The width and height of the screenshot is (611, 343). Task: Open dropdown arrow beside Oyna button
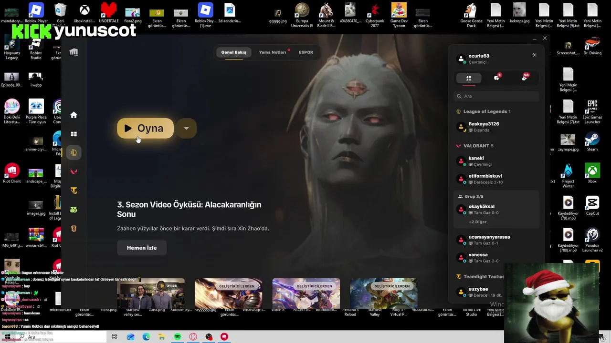[186, 128]
